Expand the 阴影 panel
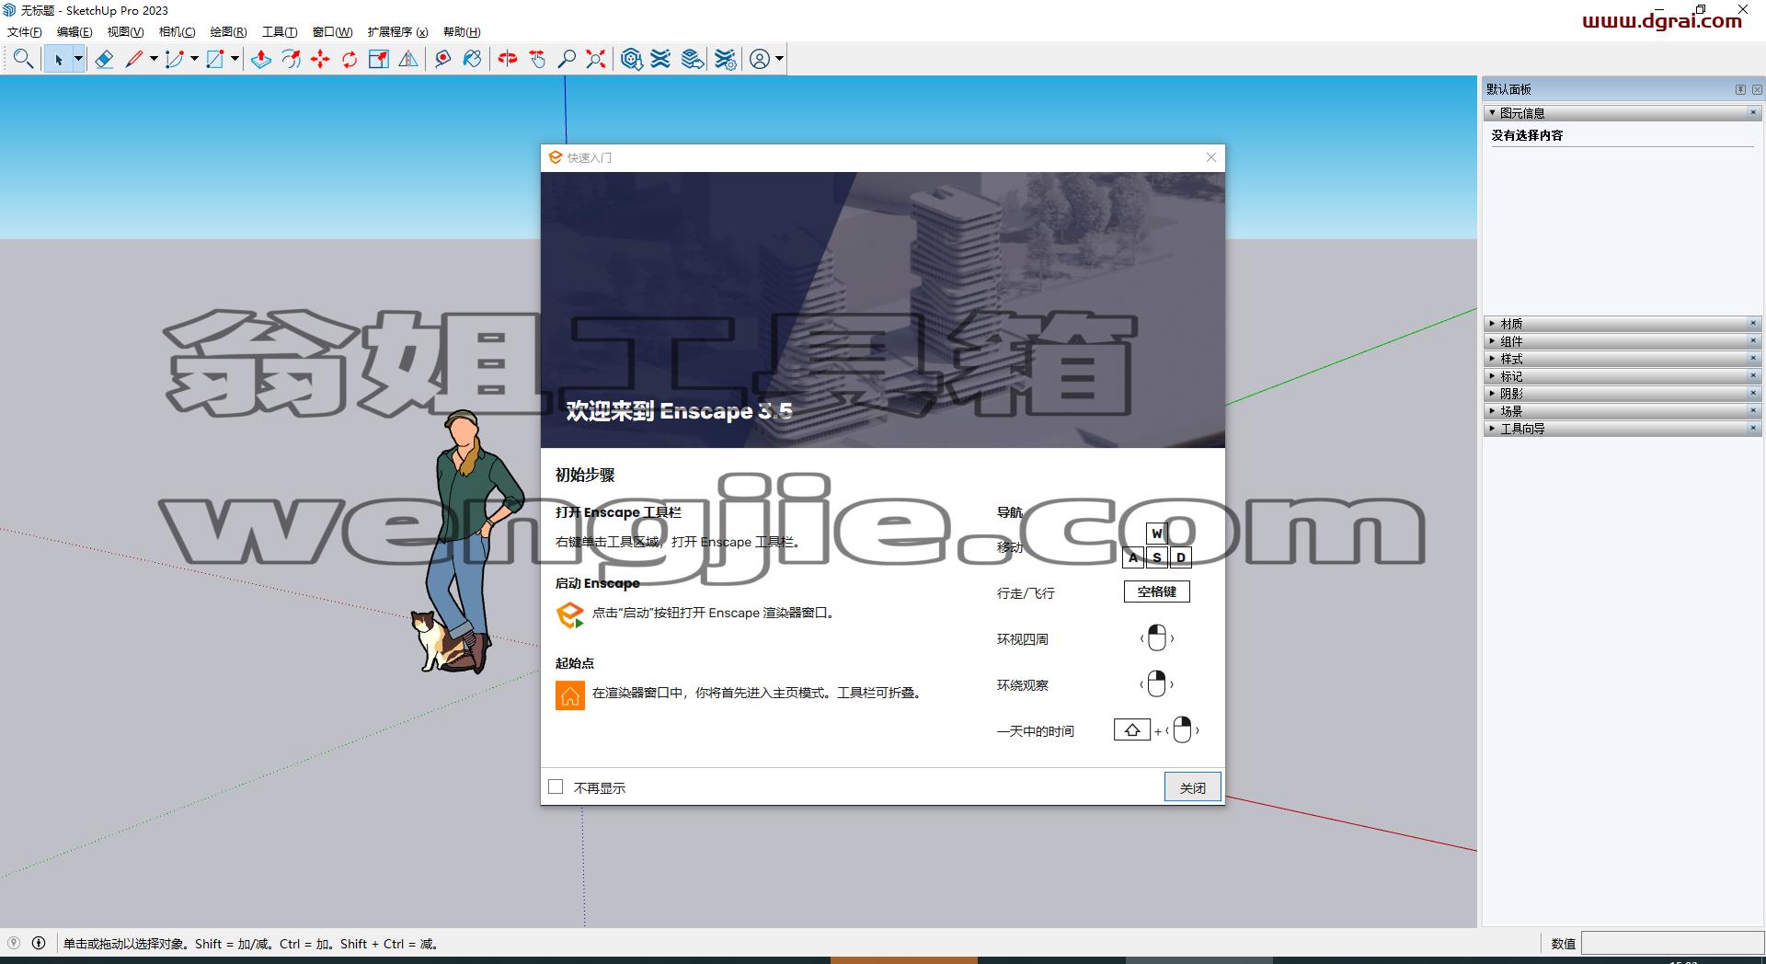The width and height of the screenshot is (1766, 964). pos(1492,394)
